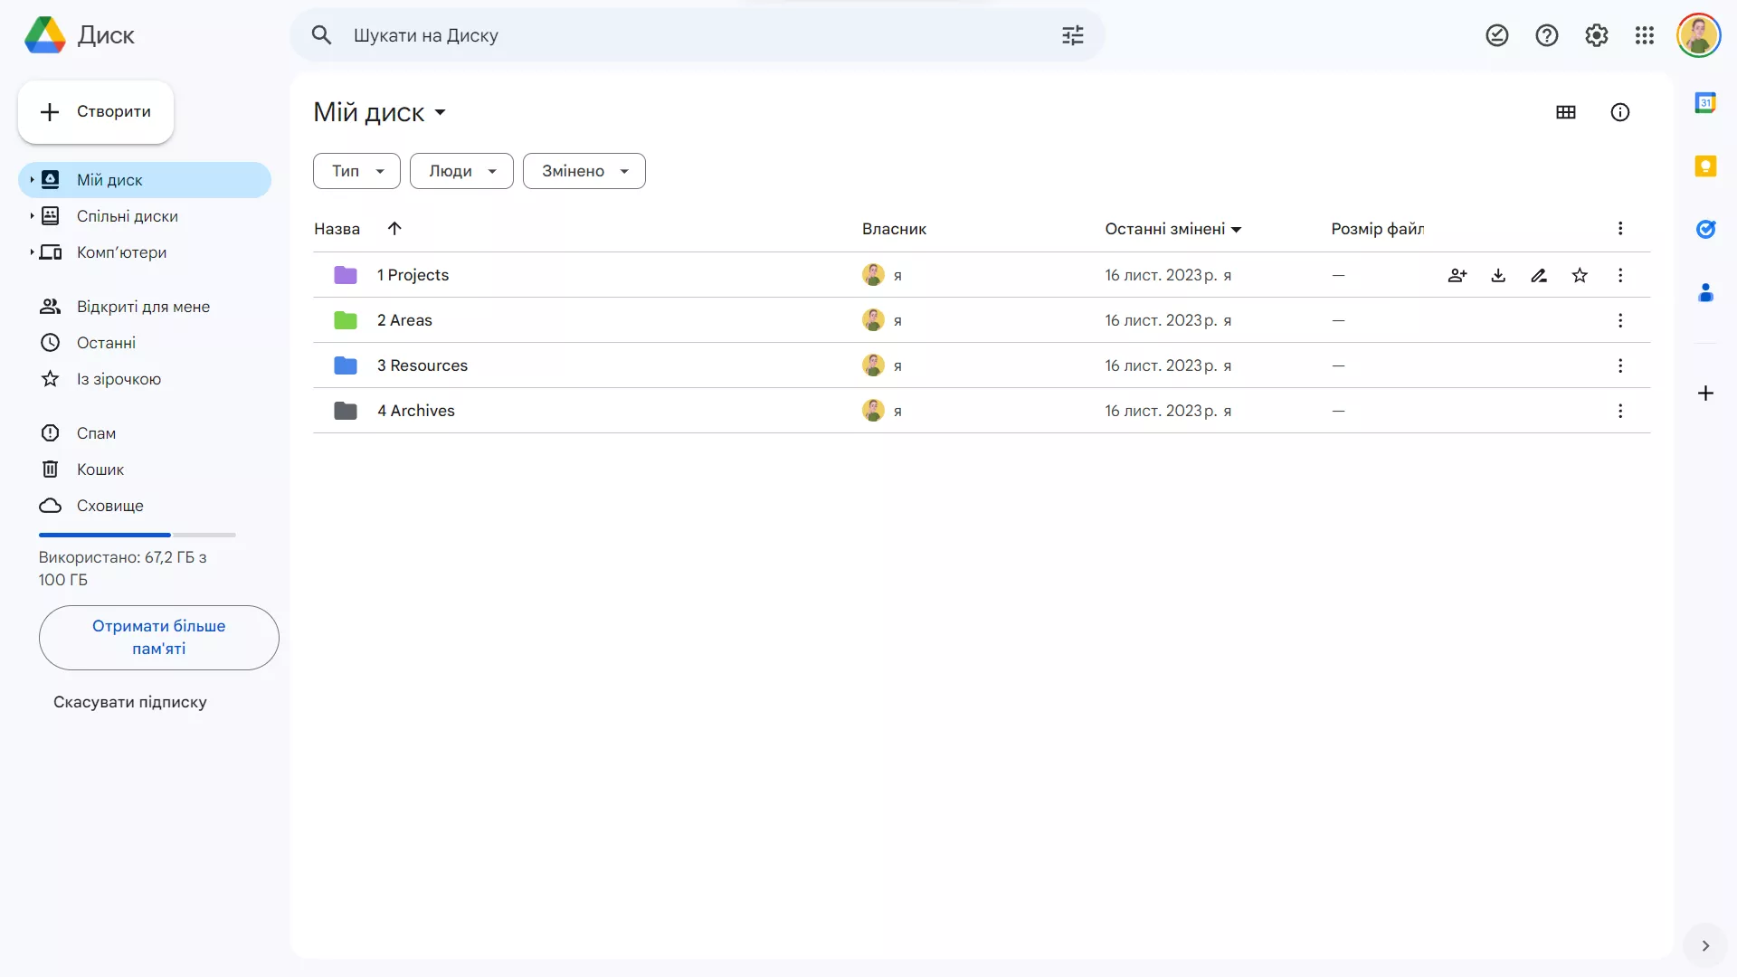Open Google Keep side panel
1737x977 pixels.
(1705, 166)
